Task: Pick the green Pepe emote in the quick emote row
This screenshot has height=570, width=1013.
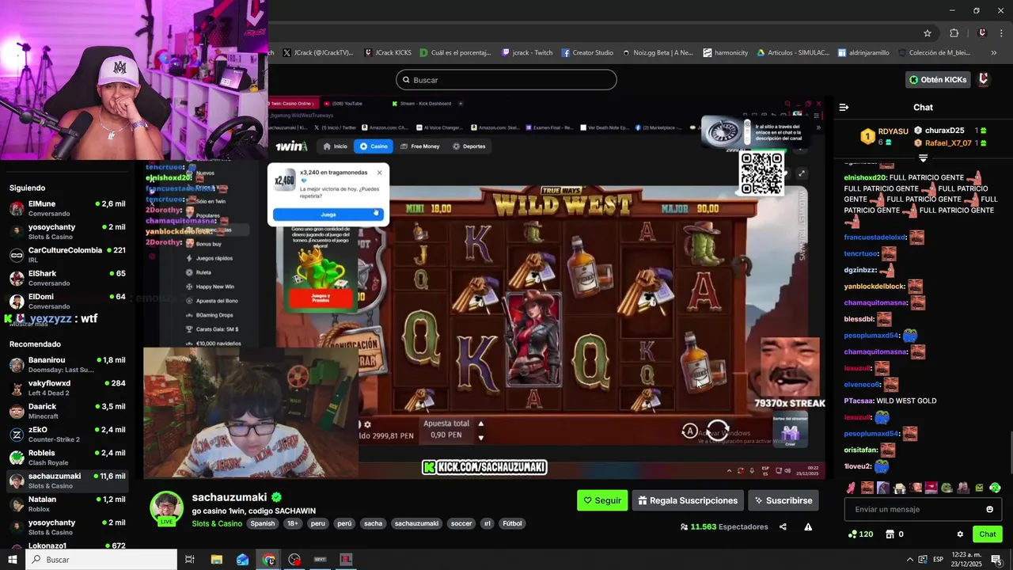Action: point(947,488)
